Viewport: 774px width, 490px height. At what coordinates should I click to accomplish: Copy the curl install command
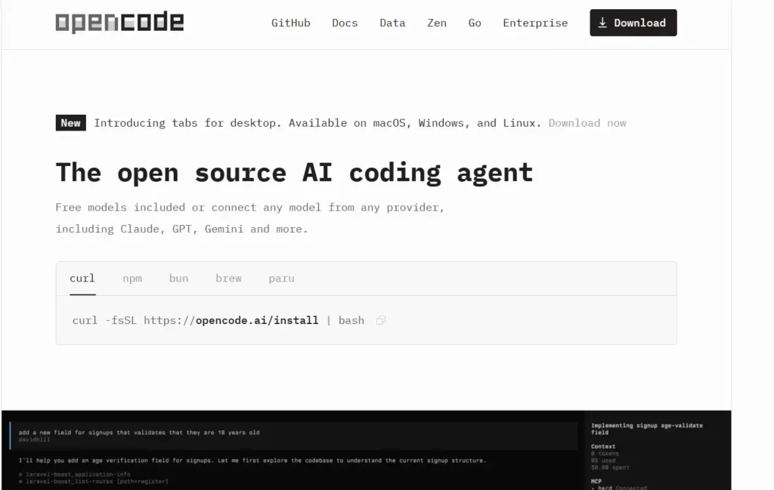pos(381,320)
